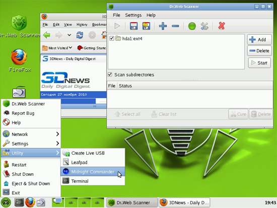Open Firefox history dropdown arrow next to Forward
The width and height of the screenshot is (277, 208).
tap(70, 35)
